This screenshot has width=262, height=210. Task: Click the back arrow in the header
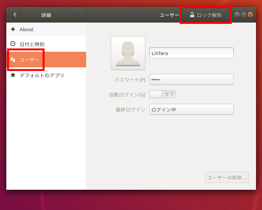(x=15, y=15)
